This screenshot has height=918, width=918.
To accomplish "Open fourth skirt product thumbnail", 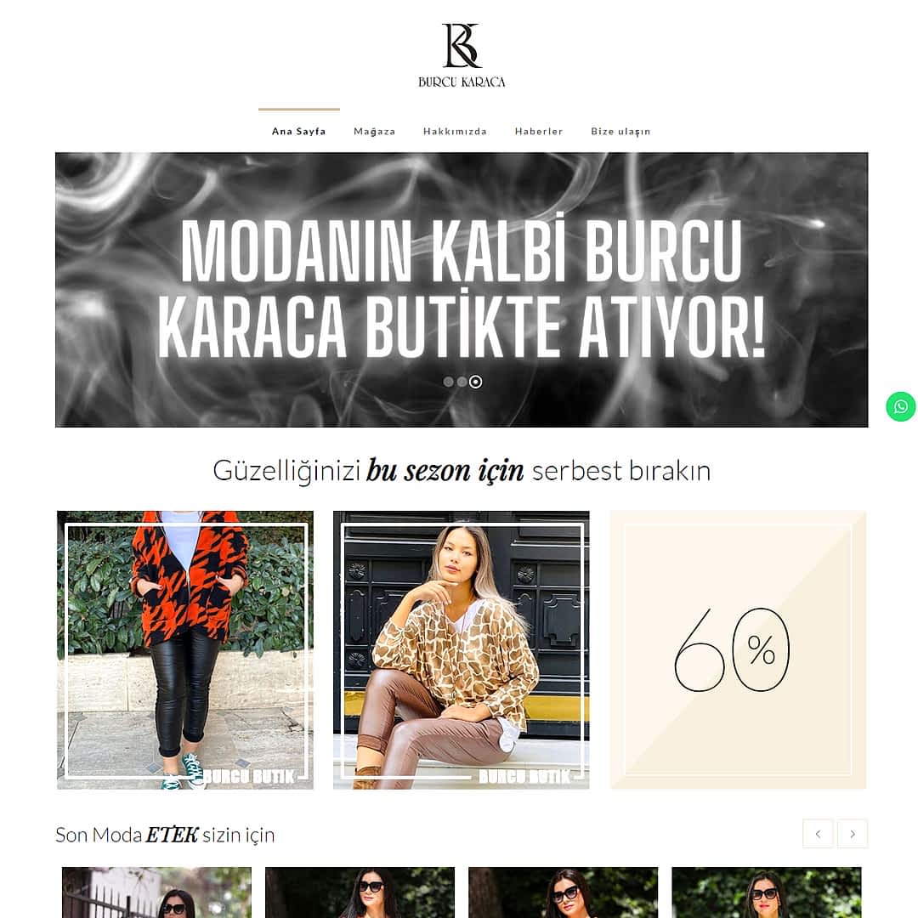I will click(x=767, y=892).
